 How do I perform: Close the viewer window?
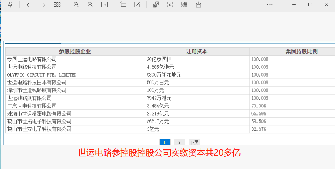[x=327, y=5]
